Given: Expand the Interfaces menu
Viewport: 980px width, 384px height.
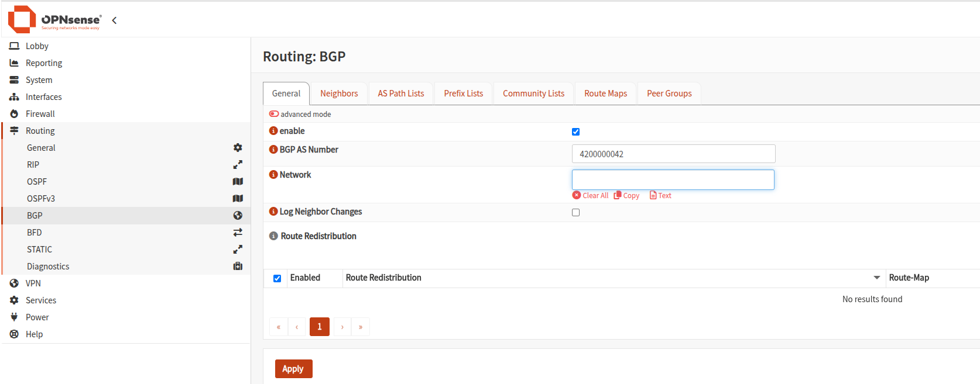Looking at the screenshot, I should 126,97.
